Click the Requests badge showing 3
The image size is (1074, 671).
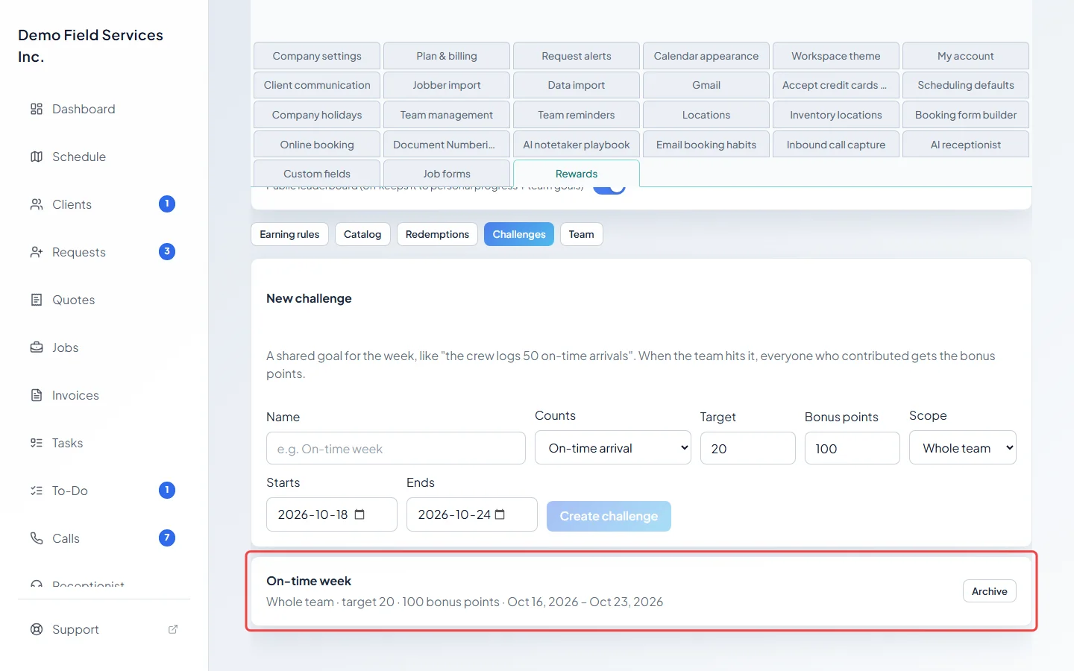pyautogui.click(x=167, y=251)
